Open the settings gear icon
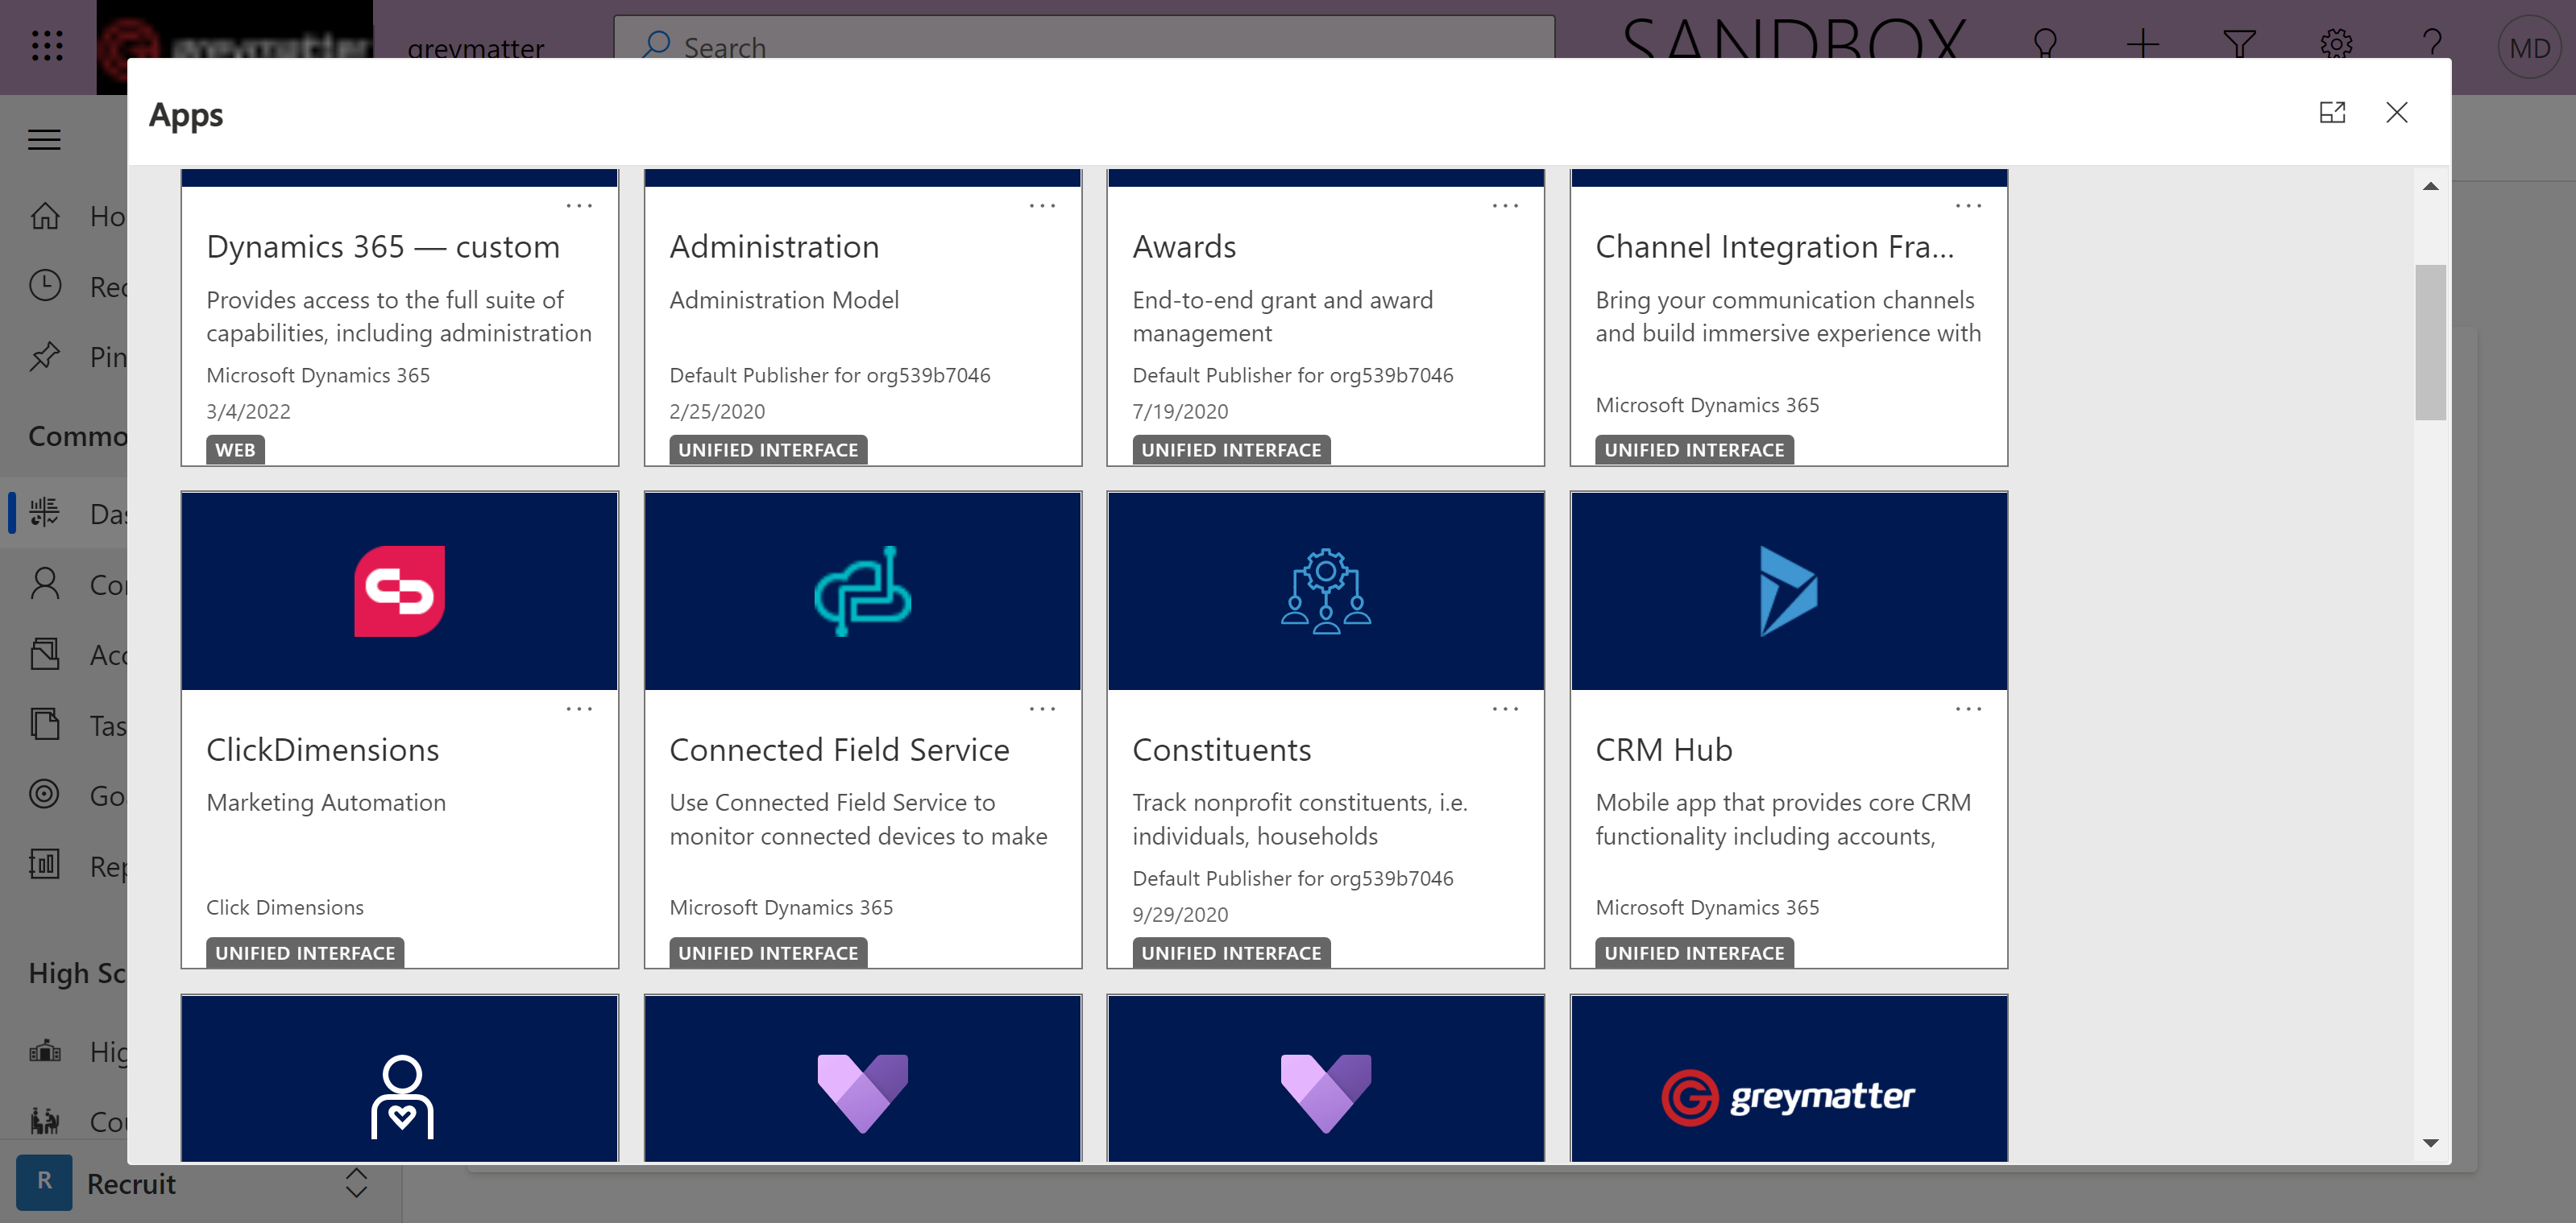Viewport: 2576px width, 1223px height. [2336, 45]
